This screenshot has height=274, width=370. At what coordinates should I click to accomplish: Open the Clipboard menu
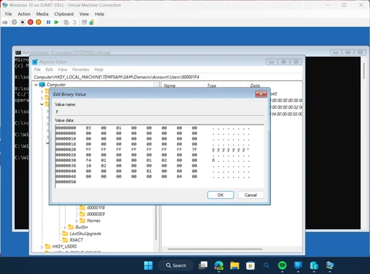tap(64, 14)
